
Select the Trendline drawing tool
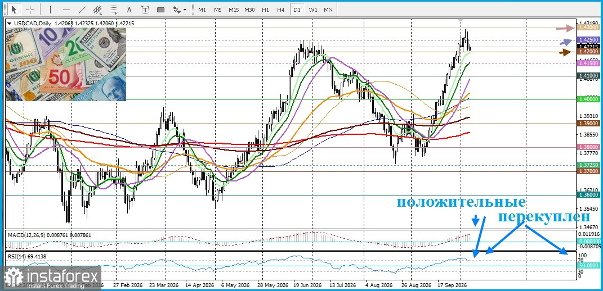pos(82,9)
